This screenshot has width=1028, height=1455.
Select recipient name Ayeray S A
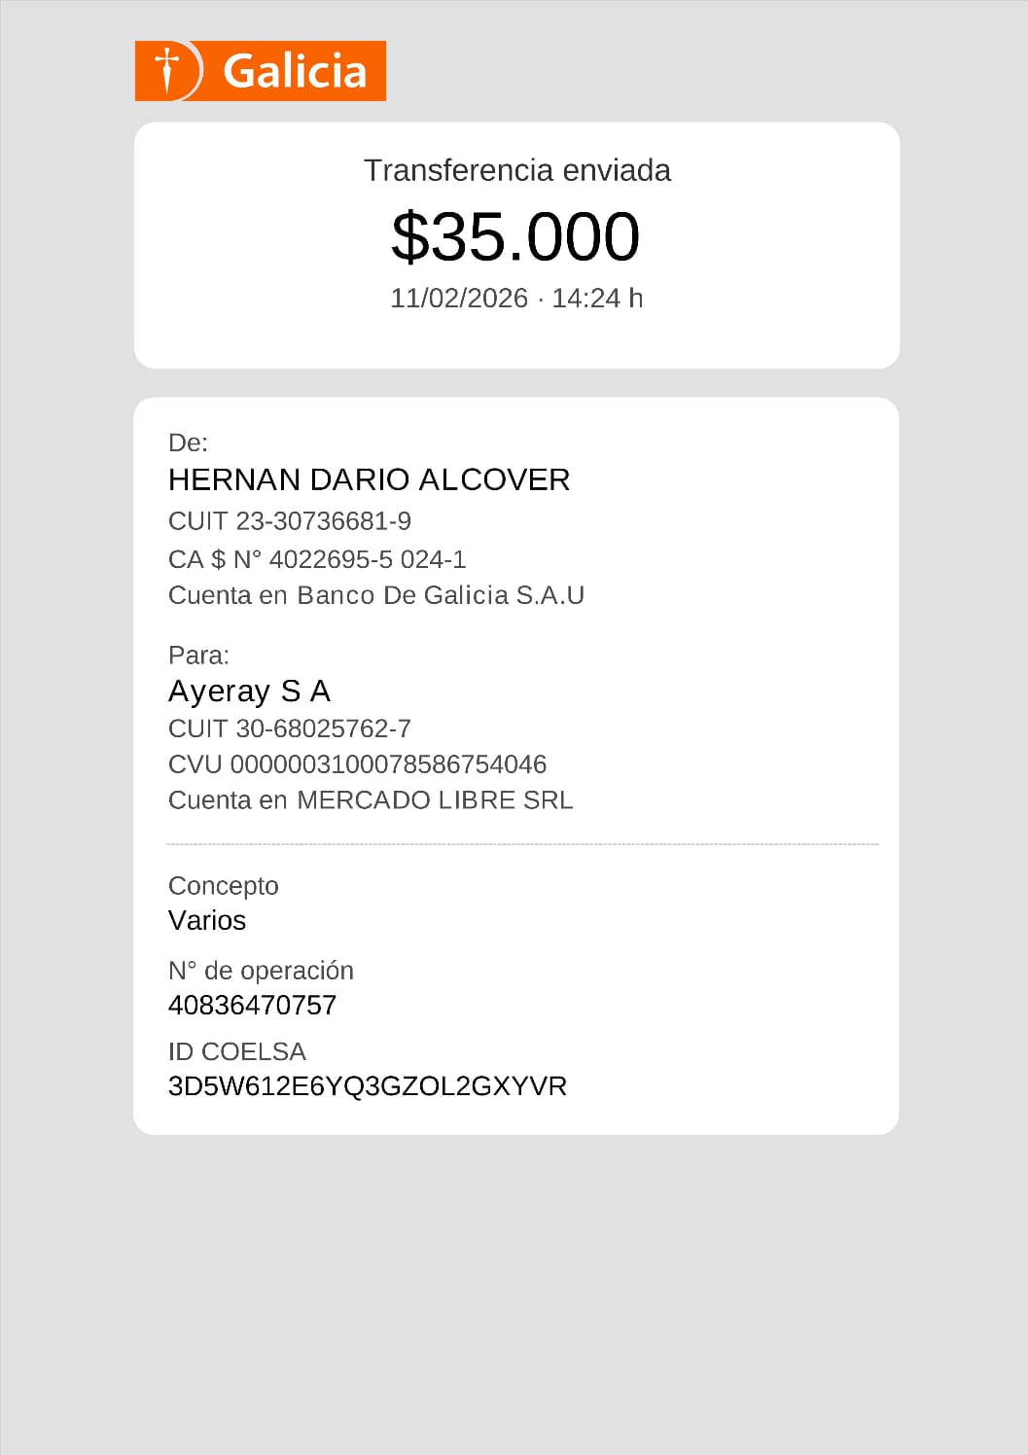[249, 691]
